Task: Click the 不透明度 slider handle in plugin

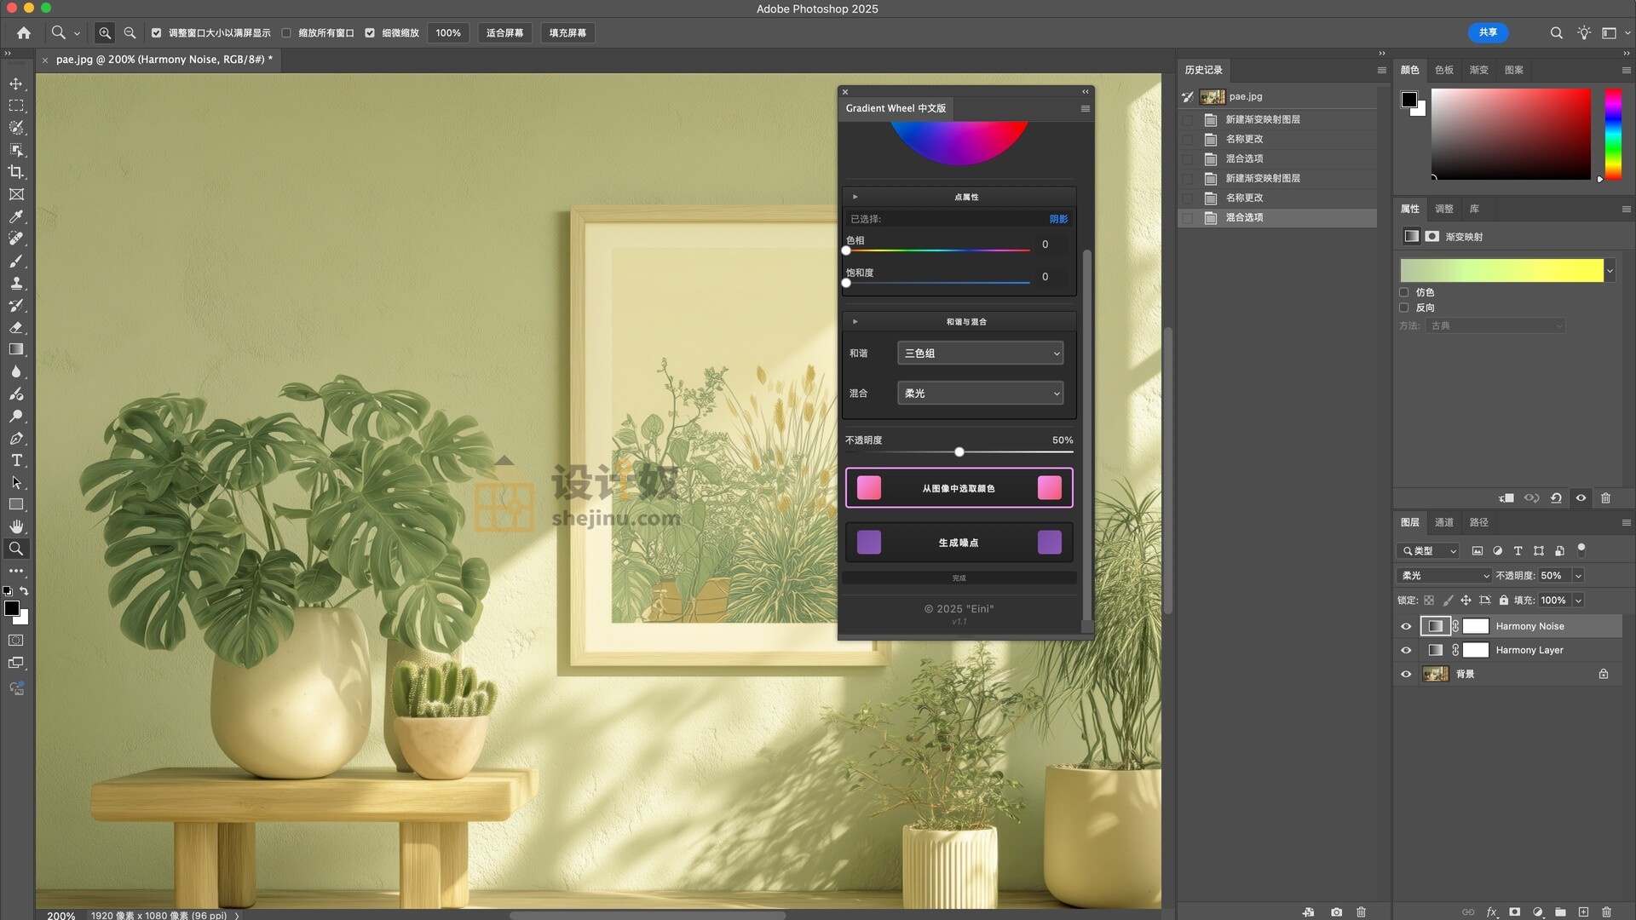Action: [x=959, y=451]
